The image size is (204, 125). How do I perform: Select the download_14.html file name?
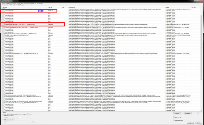pyautogui.click(x=9, y=17)
